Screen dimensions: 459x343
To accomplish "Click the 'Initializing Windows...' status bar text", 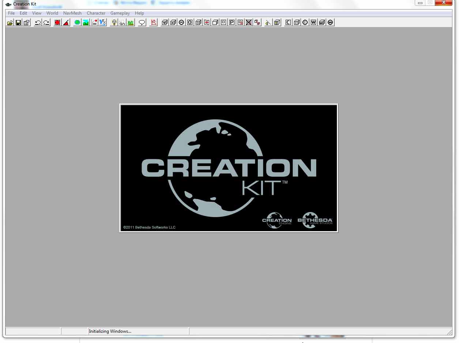I will pos(110,331).
